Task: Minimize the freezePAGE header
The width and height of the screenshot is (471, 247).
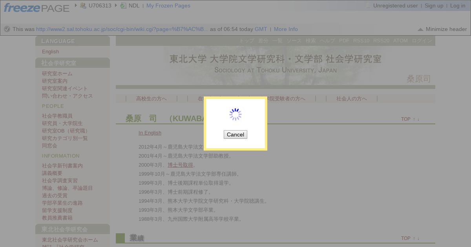Action: pyautogui.click(x=442, y=29)
